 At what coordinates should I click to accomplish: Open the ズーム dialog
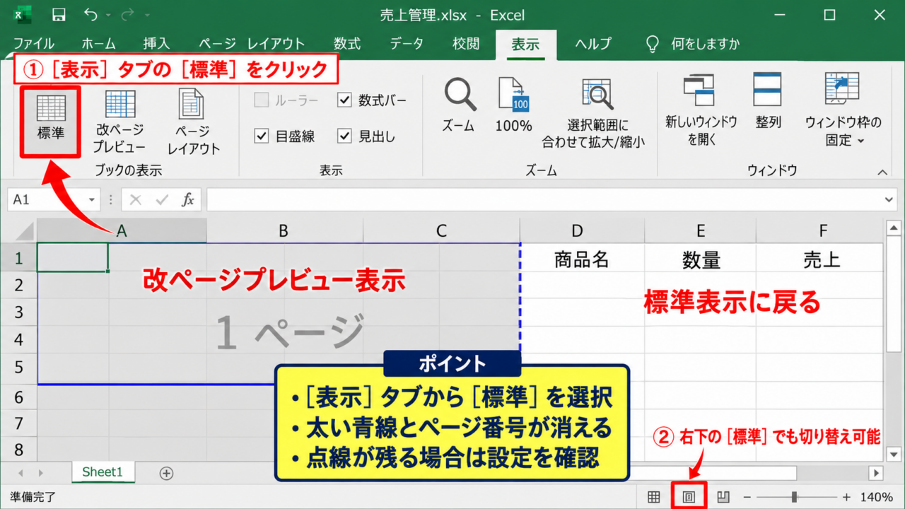coord(458,106)
